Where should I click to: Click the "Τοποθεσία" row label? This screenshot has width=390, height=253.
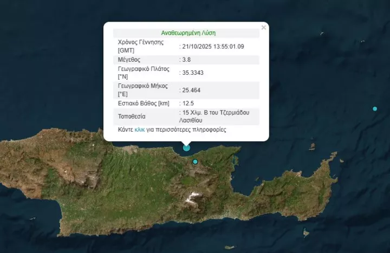point(133,116)
